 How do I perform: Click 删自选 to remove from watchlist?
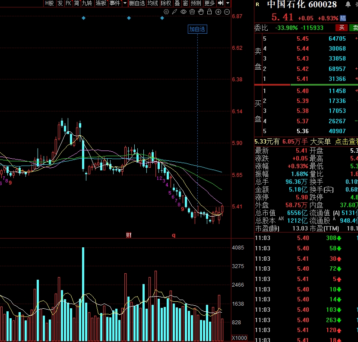(x=137, y=3)
